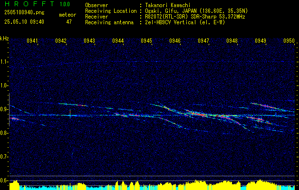This screenshot has width=299, height=190.
Task: Click time marker 0945
Action: [146, 41]
